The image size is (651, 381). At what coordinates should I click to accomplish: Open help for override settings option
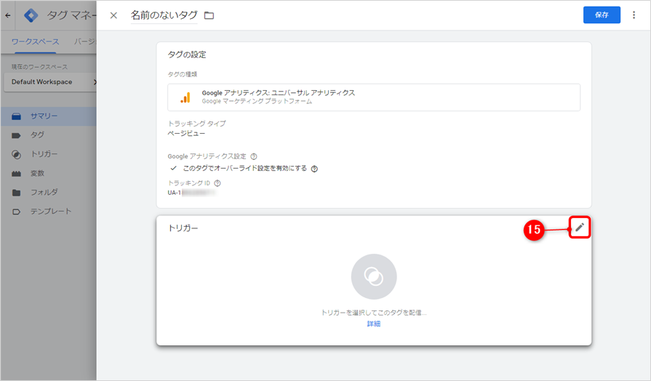click(x=314, y=169)
